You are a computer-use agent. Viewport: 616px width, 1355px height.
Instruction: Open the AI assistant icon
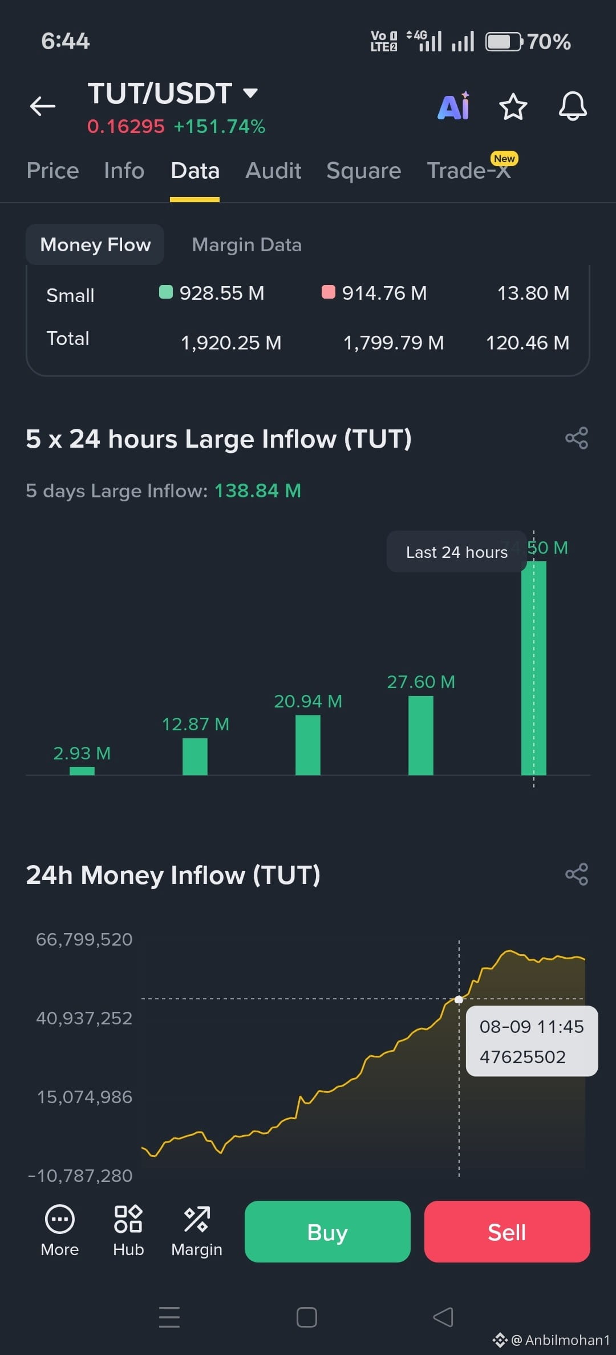point(454,106)
